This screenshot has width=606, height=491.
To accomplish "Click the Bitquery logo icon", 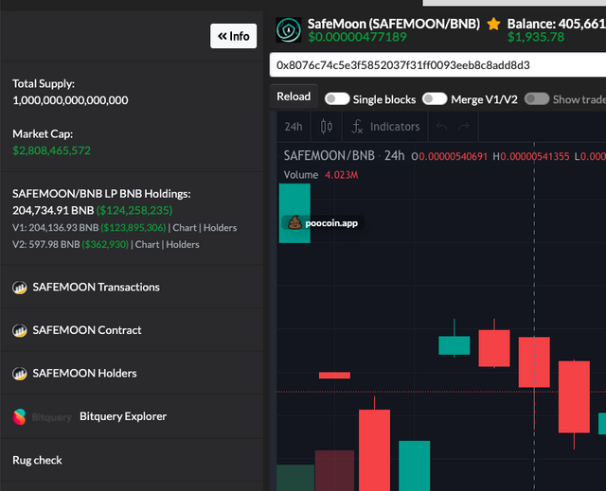I will (19, 417).
